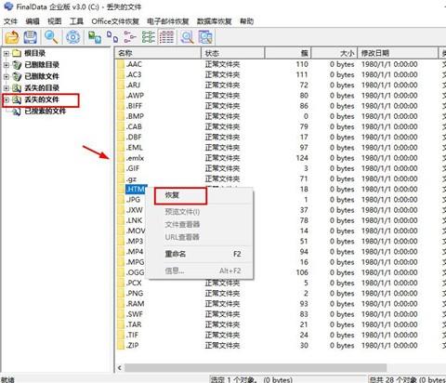Open the 编辑 menu

tap(33, 21)
